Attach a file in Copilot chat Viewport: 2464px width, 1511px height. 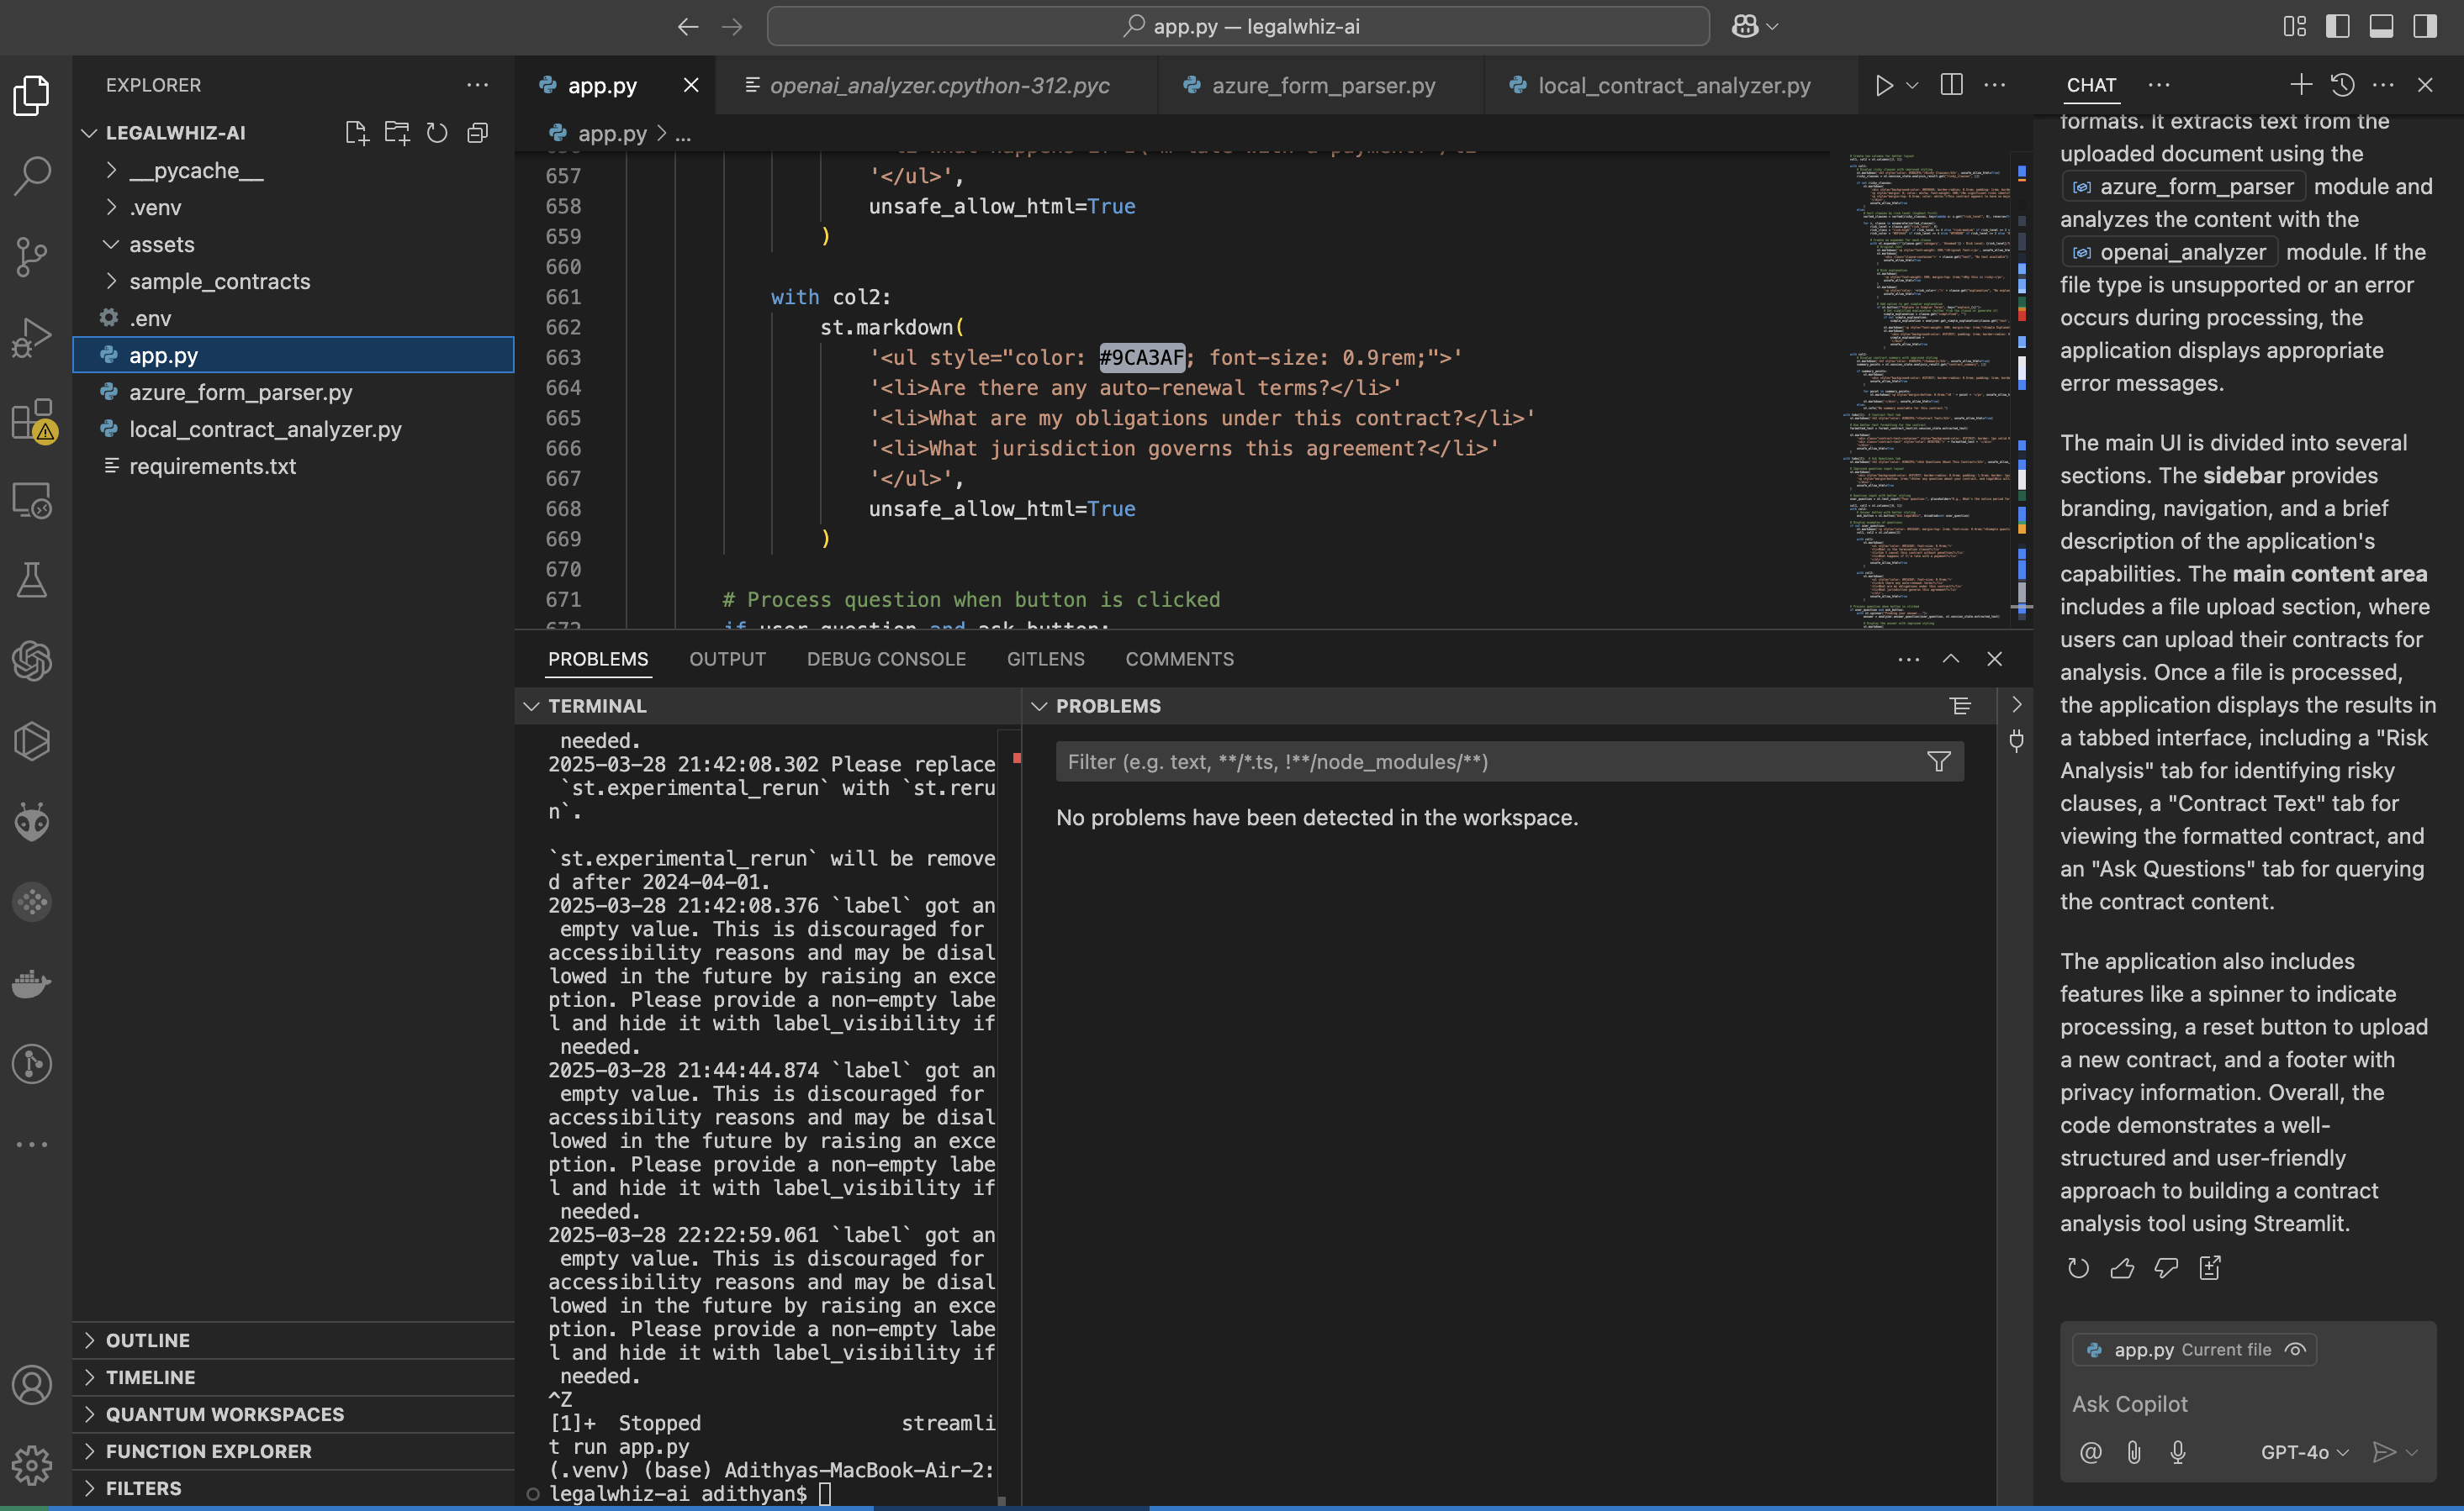point(2135,1453)
